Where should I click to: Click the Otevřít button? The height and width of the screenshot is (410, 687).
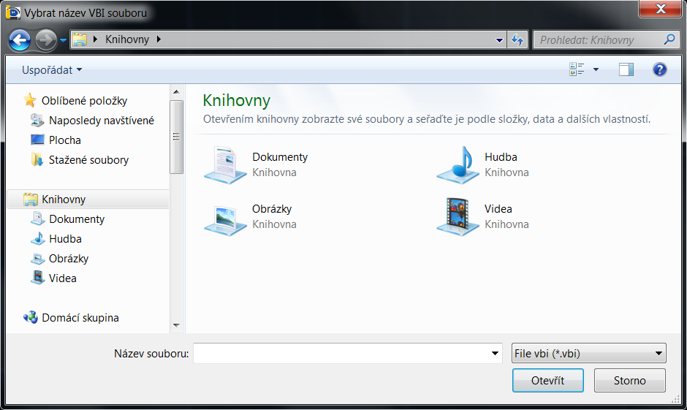coord(547,380)
